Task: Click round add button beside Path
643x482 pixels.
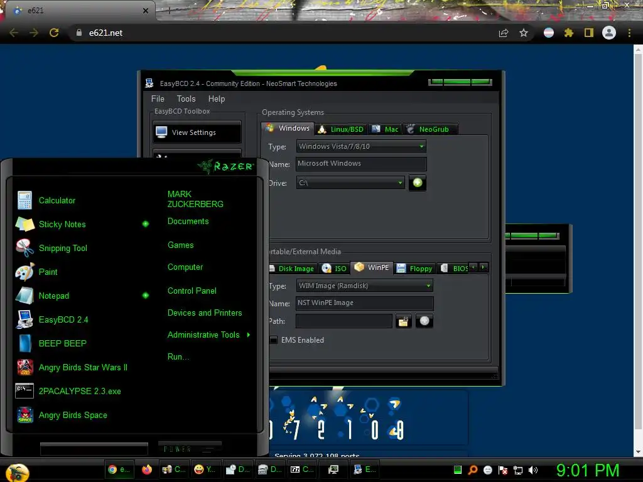Action: point(424,321)
